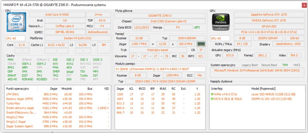Click the BIOS date 12/21/2023 field
The height and width of the screenshot is (133, 308).
(142, 27)
